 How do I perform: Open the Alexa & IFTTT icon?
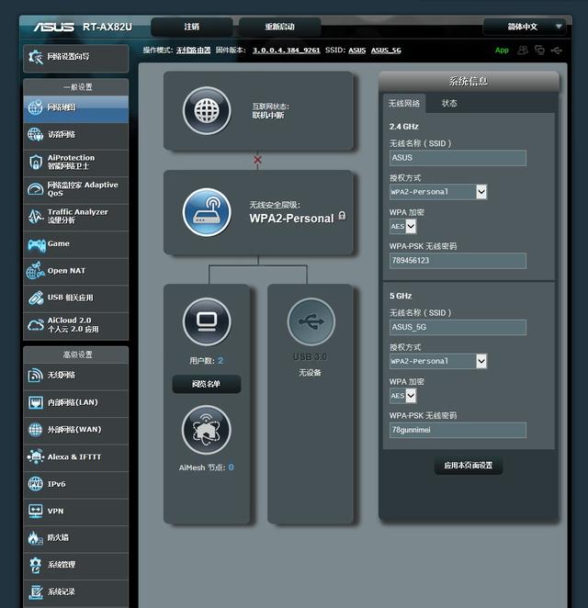[36, 456]
